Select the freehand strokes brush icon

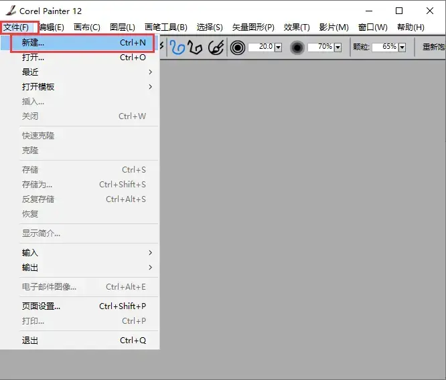[x=177, y=47]
